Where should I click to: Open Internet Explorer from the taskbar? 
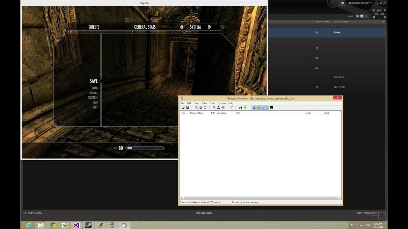[29, 225]
